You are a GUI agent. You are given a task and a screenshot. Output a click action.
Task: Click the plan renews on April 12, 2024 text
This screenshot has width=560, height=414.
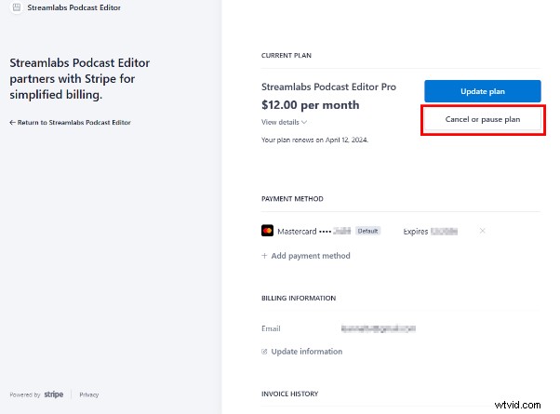[314, 140]
